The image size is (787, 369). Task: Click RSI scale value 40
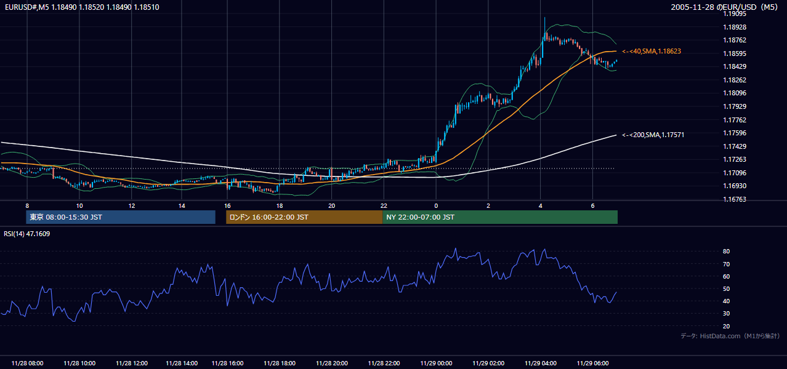[727, 301]
